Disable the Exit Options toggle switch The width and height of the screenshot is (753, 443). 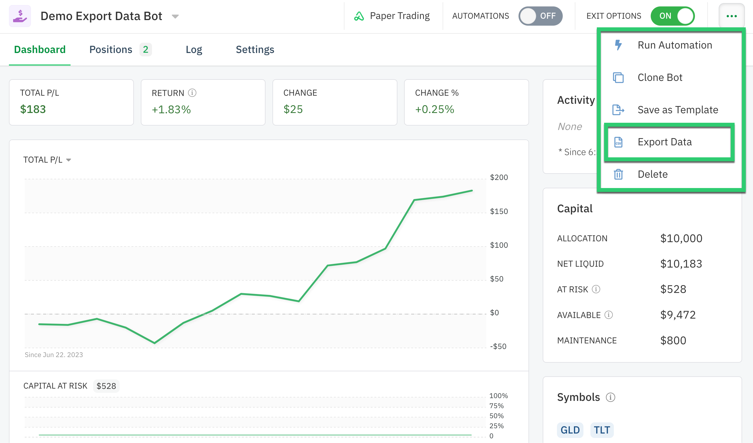(x=673, y=16)
